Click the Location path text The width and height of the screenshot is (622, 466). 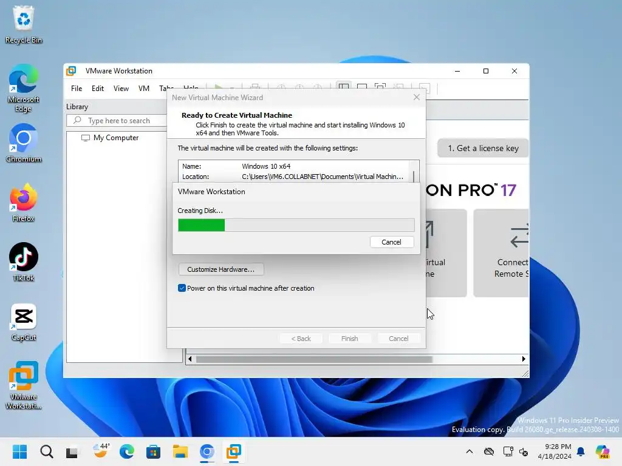coord(323,177)
